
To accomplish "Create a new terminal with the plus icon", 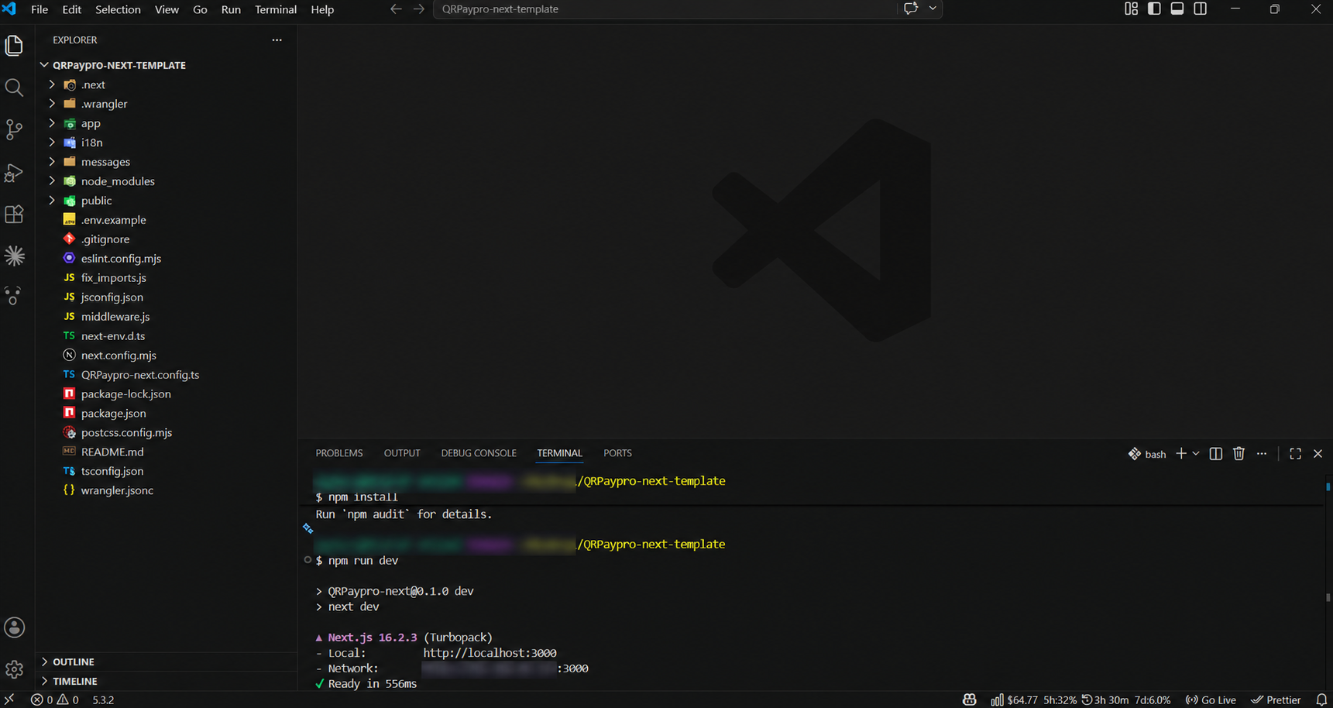I will pyautogui.click(x=1180, y=453).
